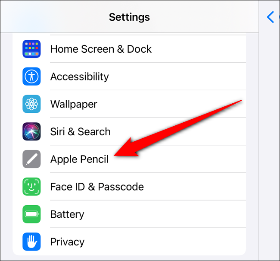Open Face ID & Passcode settings
Image resolution: width=280 pixels, height=261 pixels.
(129, 187)
